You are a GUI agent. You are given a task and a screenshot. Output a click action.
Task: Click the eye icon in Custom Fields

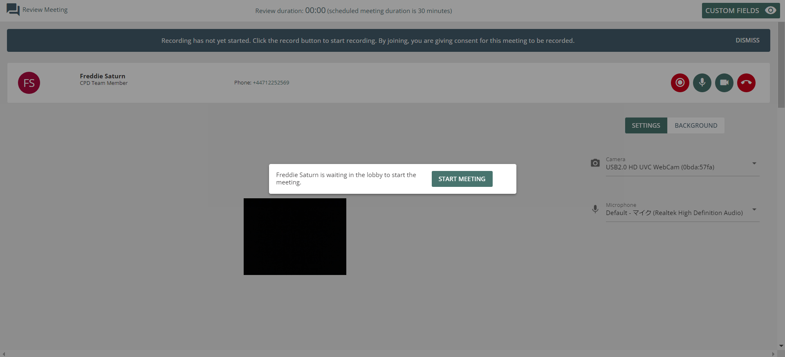(771, 11)
